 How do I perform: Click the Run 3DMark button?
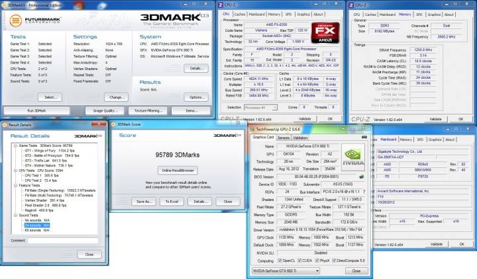pyautogui.click(x=36, y=111)
